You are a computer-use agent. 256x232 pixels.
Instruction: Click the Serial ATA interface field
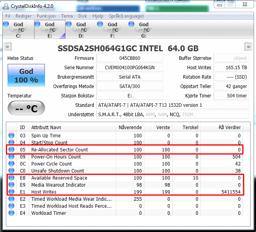130,77
